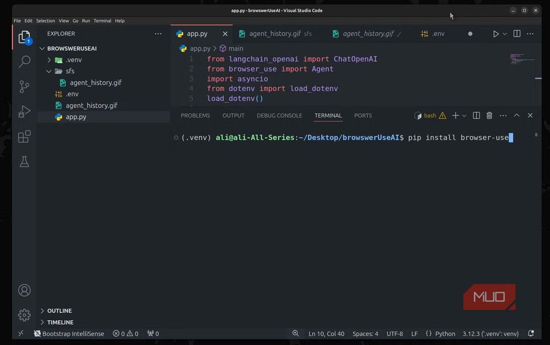Create a new terminal with plus icon
The height and width of the screenshot is (345, 550).
pyautogui.click(x=455, y=115)
